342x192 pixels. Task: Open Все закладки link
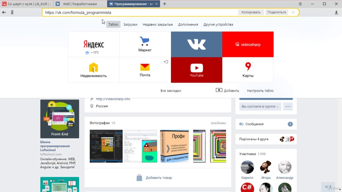click(171, 91)
